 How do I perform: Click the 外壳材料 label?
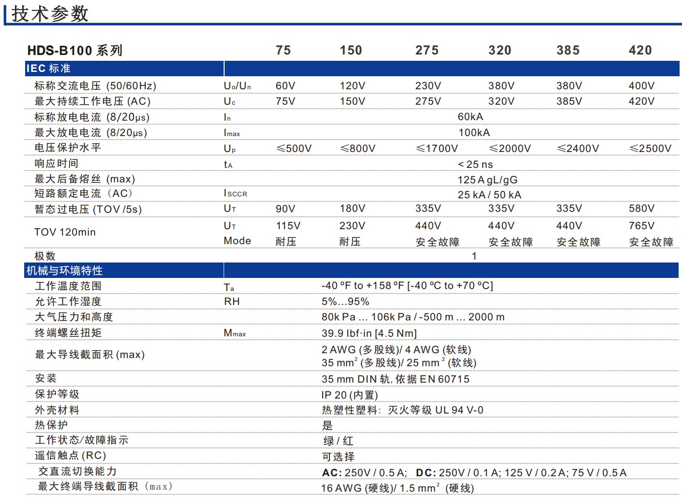57,410
